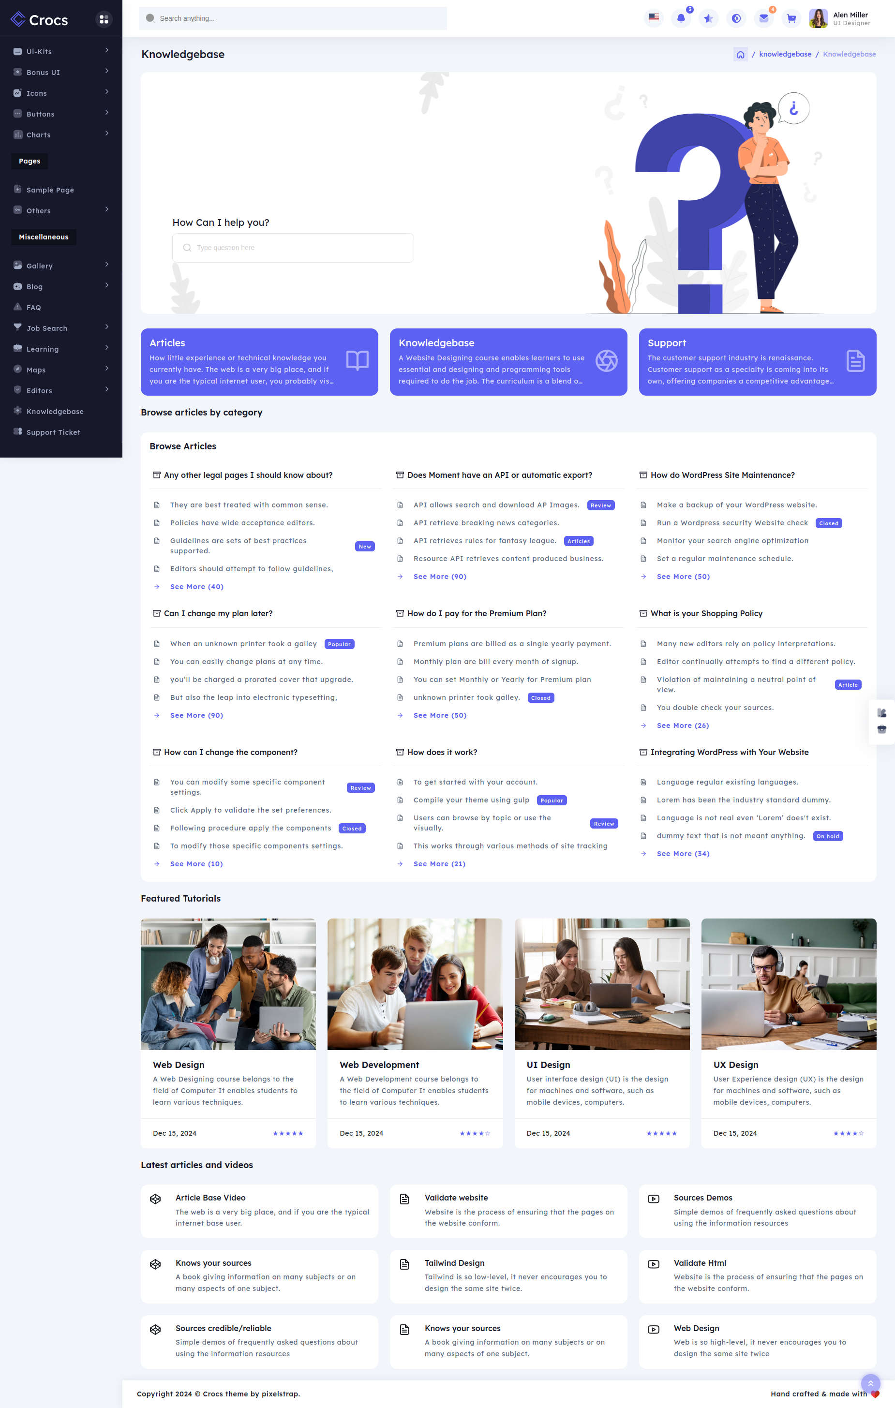Open the US flag language selector
Screen dimensions: 895x1408
click(654, 18)
